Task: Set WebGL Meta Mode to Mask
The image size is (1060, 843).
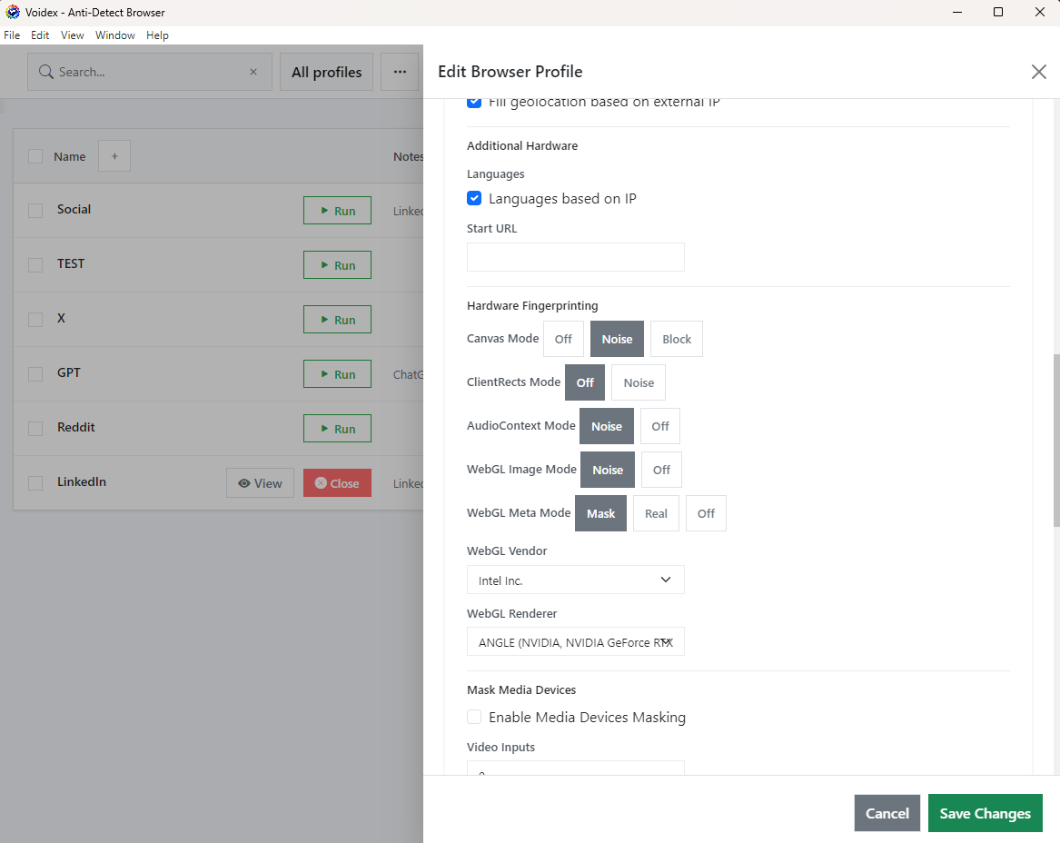Action: [600, 513]
